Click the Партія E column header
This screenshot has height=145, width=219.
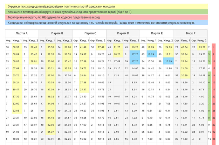coord(157,33)
